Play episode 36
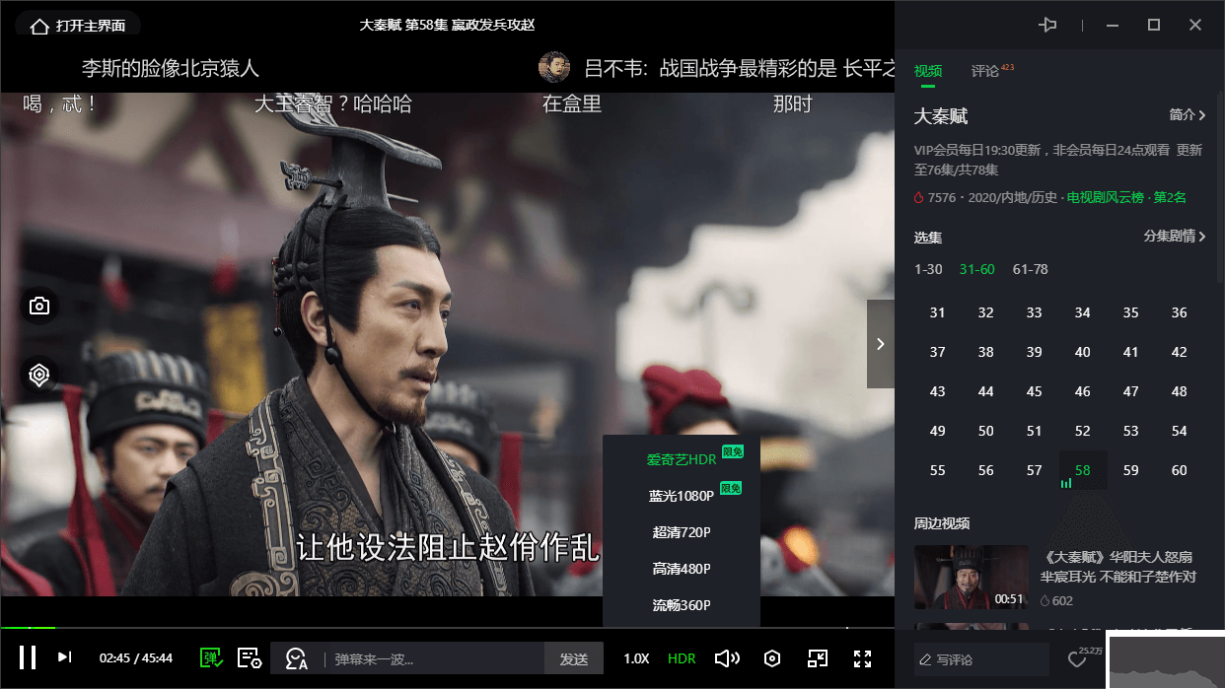 [x=1180, y=312]
